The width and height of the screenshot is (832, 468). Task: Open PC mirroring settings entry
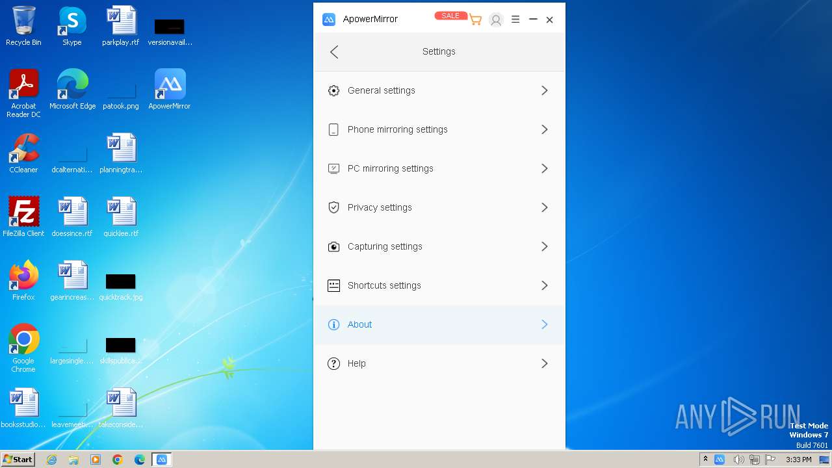tap(439, 169)
